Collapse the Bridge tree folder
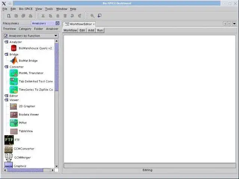 [6, 55]
